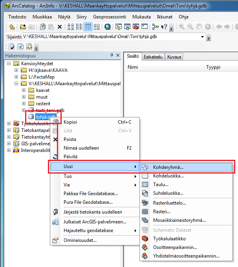This screenshot has width=238, height=267.
Task: Open ArcToolbox red toolbox icon
Action: [136, 27]
